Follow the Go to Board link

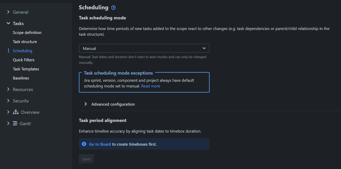click(100, 144)
